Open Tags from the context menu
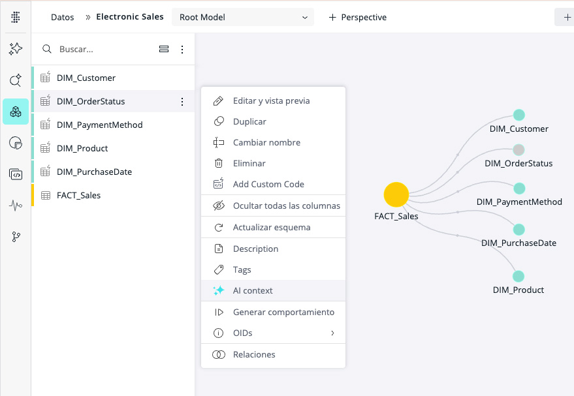Viewport: 574px width, 396px height. pyautogui.click(x=273, y=270)
